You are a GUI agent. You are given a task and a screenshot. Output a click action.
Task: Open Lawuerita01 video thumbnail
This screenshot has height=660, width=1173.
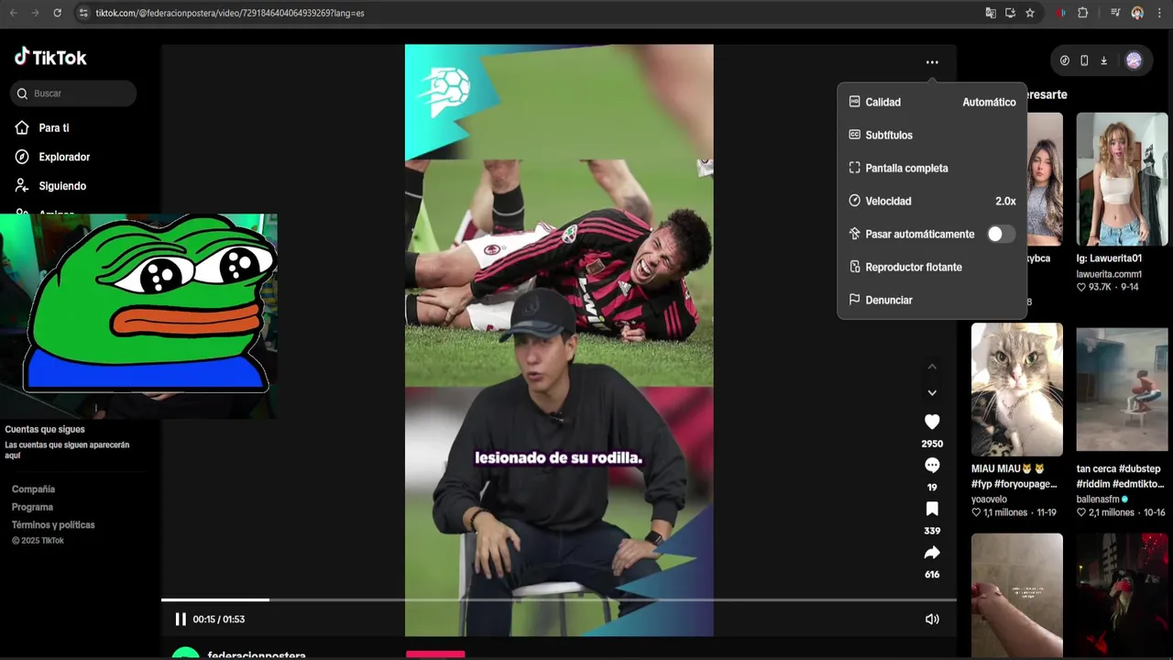click(x=1122, y=179)
